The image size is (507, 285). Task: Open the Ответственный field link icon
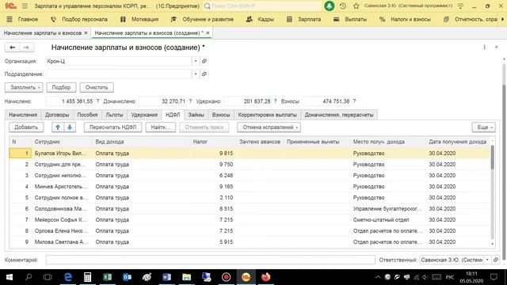(x=495, y=260)
